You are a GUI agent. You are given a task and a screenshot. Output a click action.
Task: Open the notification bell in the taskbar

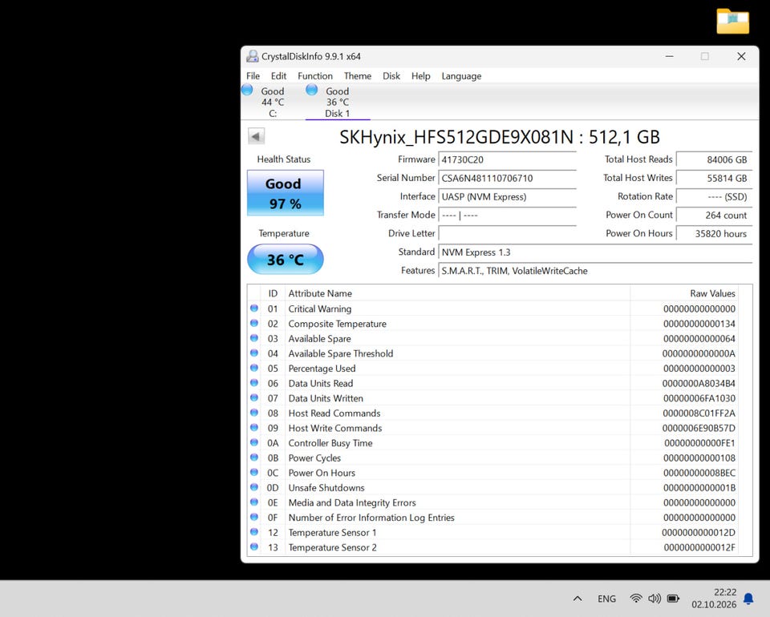[748, 599]
